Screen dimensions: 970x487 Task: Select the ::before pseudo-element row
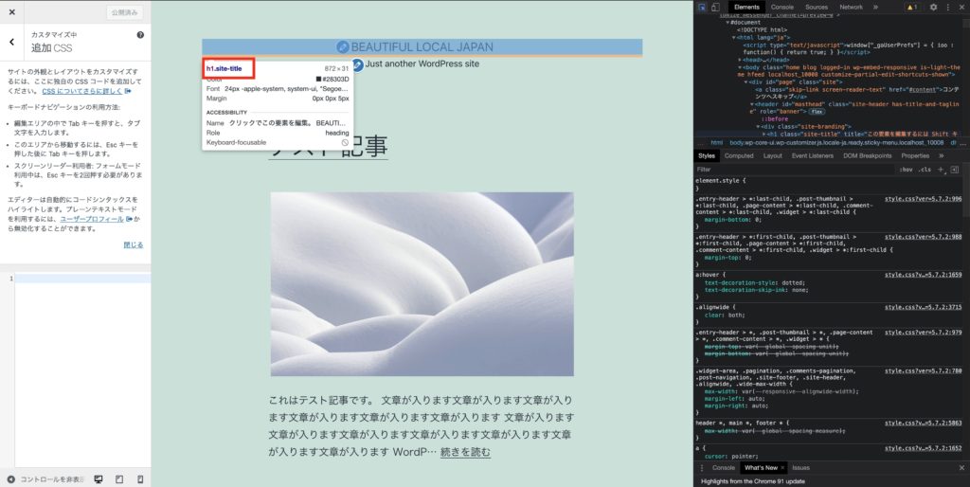[775, 119]
